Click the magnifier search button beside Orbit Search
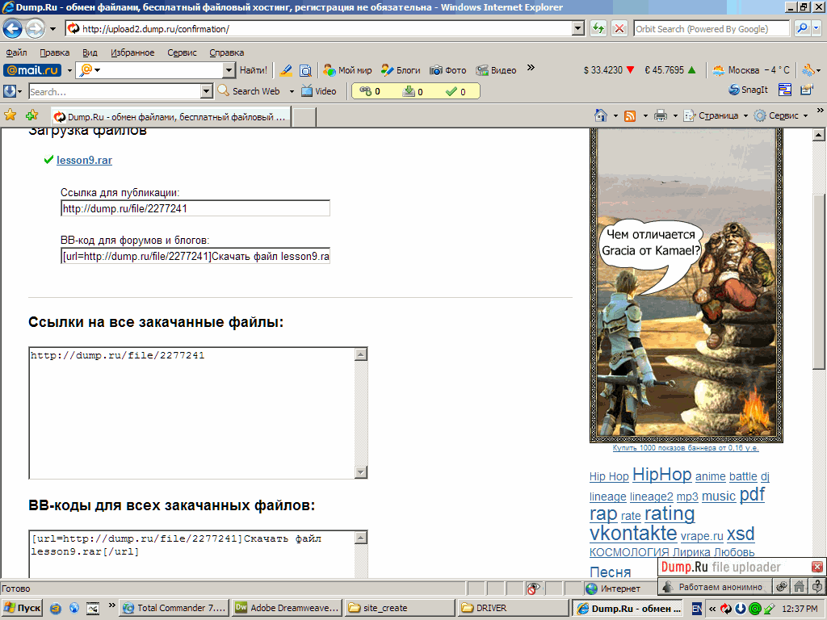827x620 pixels. (x=802, y=28)
